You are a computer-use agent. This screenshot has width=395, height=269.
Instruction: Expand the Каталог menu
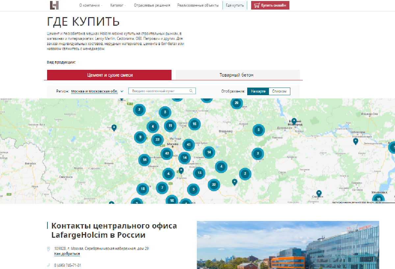click(x=118, y=5)
